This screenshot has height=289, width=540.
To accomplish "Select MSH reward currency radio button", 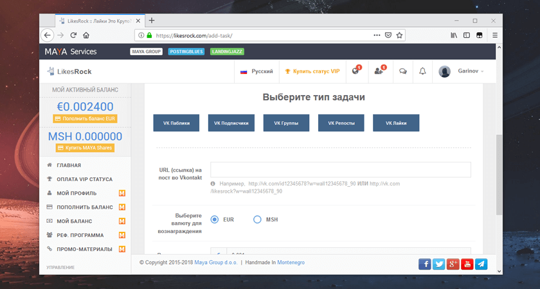I will (x=257, y=220).
